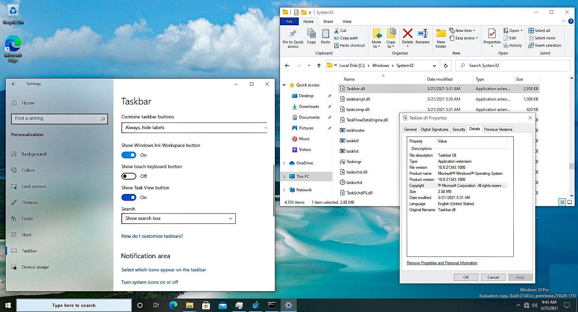Open the Mail app on the taskbar
Screen dimensions: 578x312
point(222,305)
